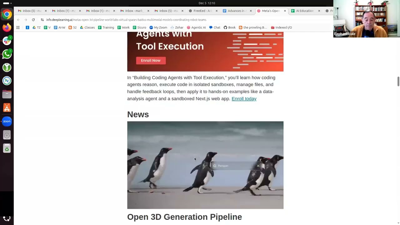View site information icon in address bar

click(42, 20)
